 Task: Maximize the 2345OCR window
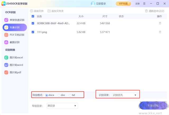(158, 3)
